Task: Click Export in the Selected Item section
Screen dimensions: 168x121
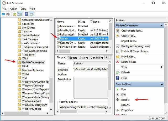Action: (x=126, y=105)
